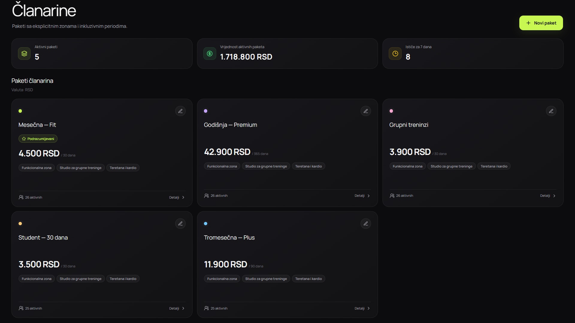Expand Detalji chevron on Tromesečna — Plus
Viewport: 575px width, 323px height.
click(x=369, y=308)
